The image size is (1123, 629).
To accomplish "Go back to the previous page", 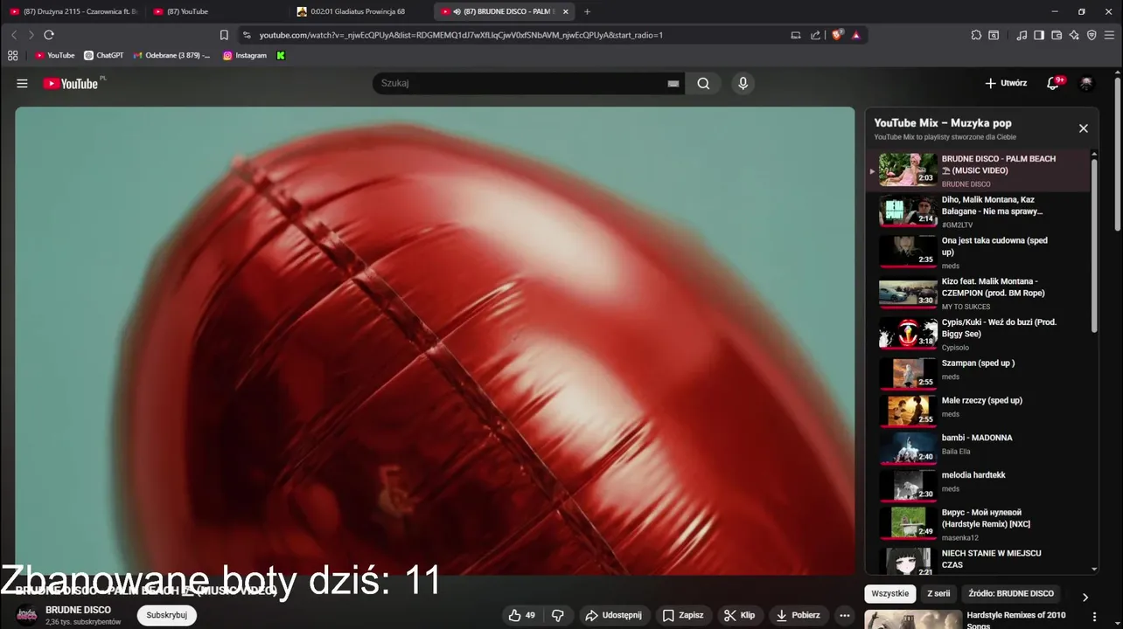I will tap(14, 35).
